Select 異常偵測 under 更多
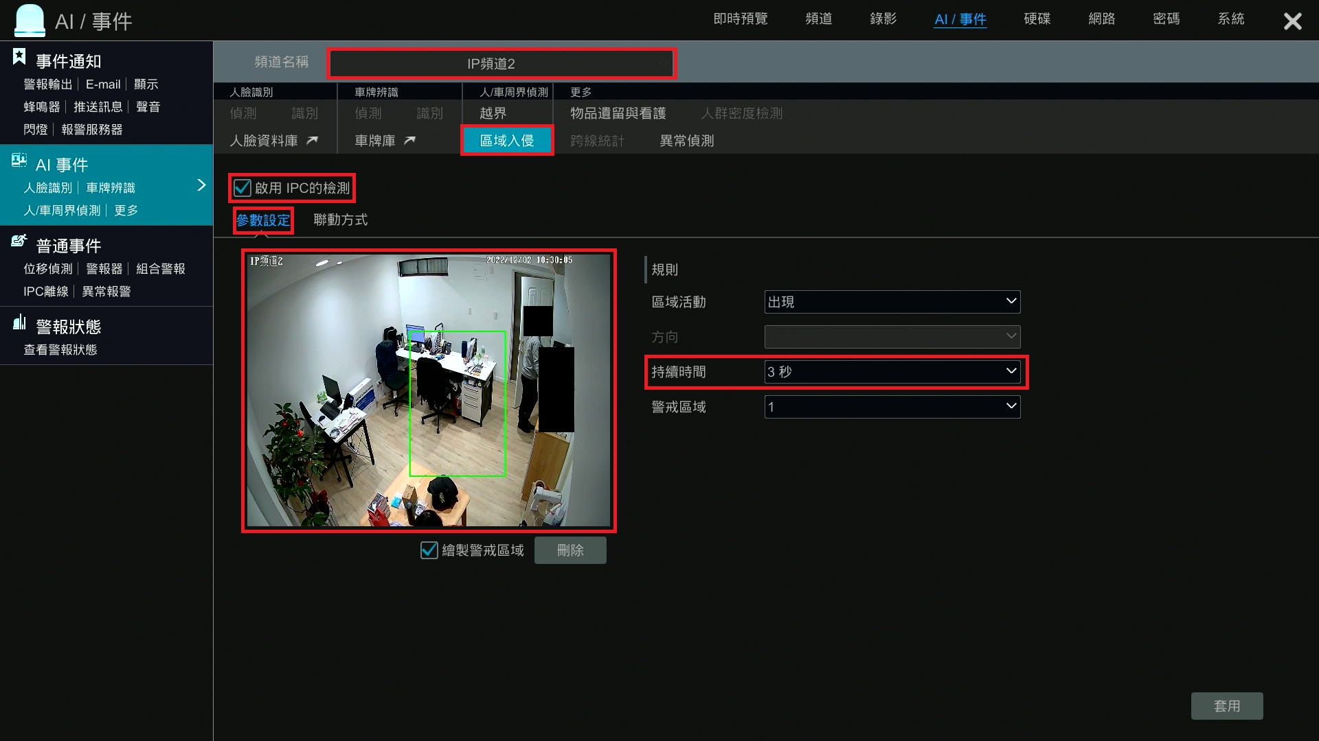Screen dimensions: 1319x741 [687, 141]
